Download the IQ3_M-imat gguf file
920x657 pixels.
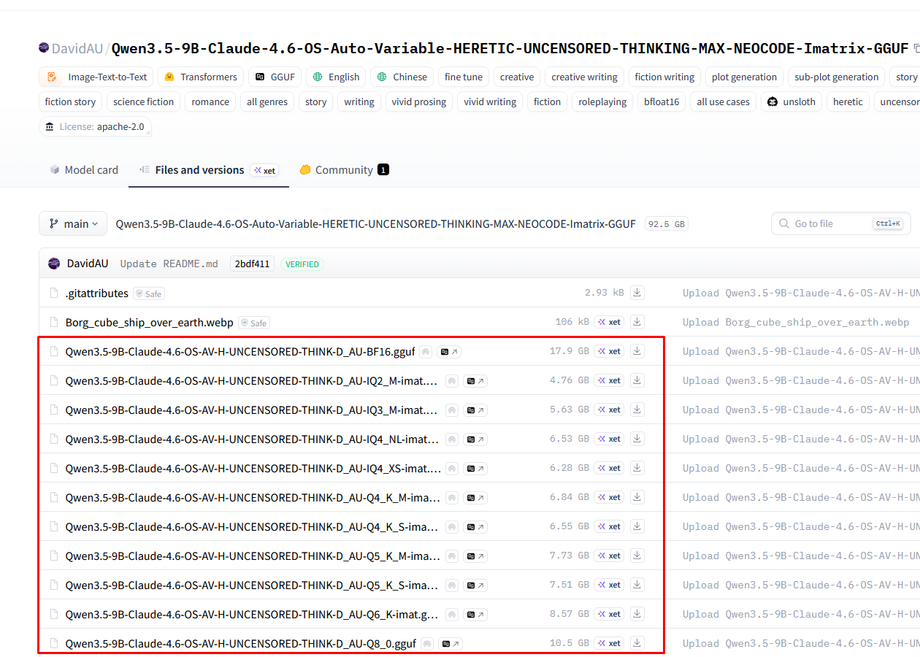point(637,410)
